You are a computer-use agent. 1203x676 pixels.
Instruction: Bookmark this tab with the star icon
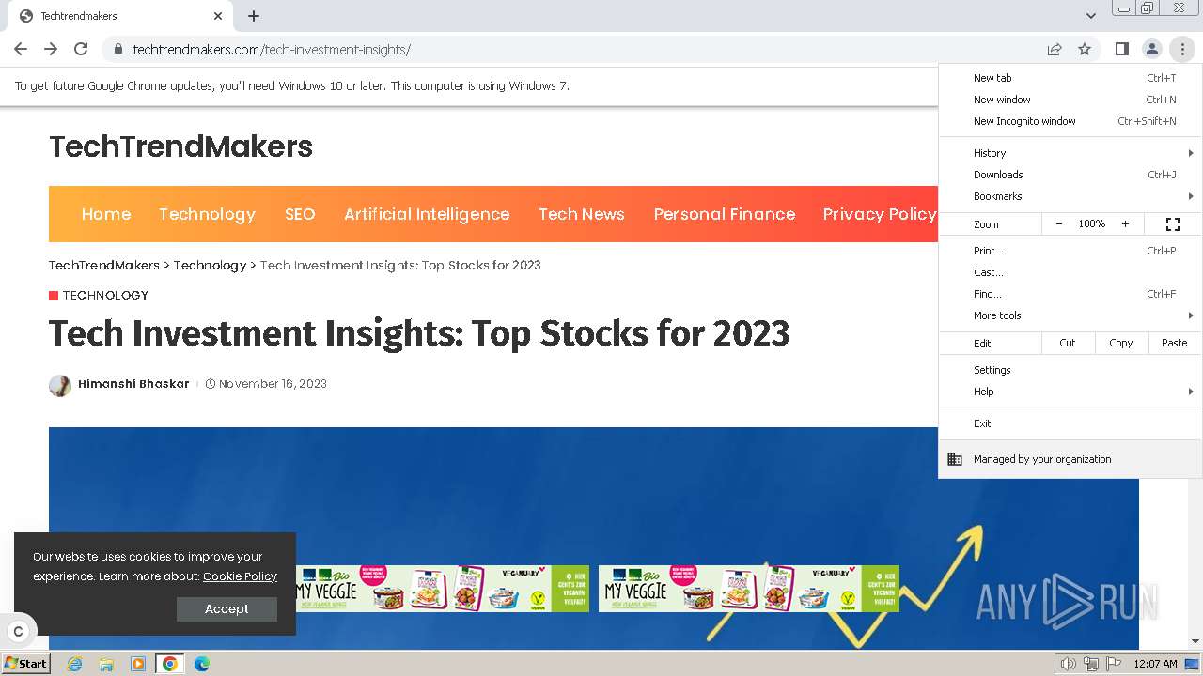[1085, 49]
